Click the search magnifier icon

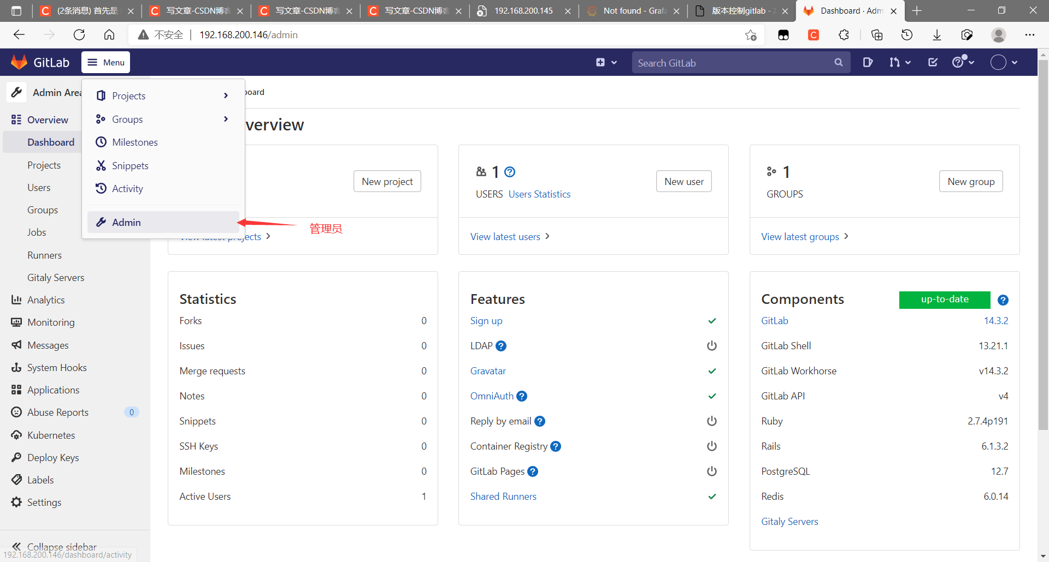[839, 63]
